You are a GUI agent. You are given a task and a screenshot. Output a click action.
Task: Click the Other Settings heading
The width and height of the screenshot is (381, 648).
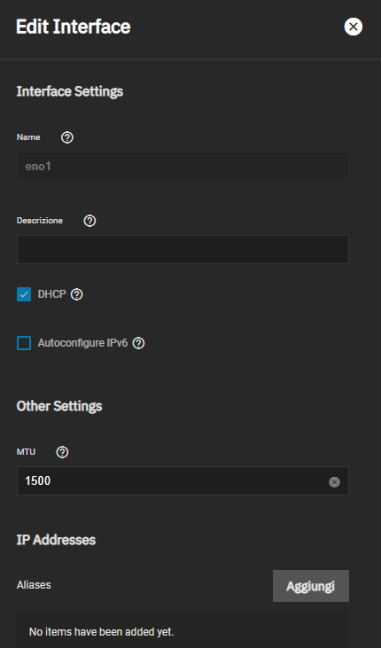pos(59,406)
